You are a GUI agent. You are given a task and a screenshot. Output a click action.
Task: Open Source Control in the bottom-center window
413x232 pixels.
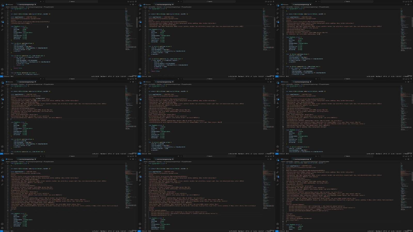pyautogui.click(x=140, y=168)
